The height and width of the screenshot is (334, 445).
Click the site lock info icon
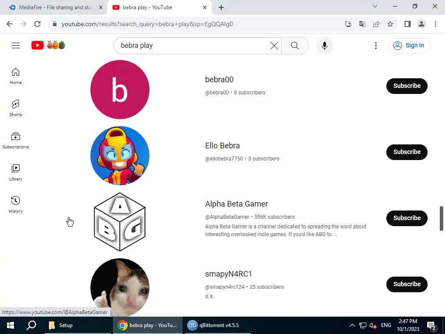55,24
